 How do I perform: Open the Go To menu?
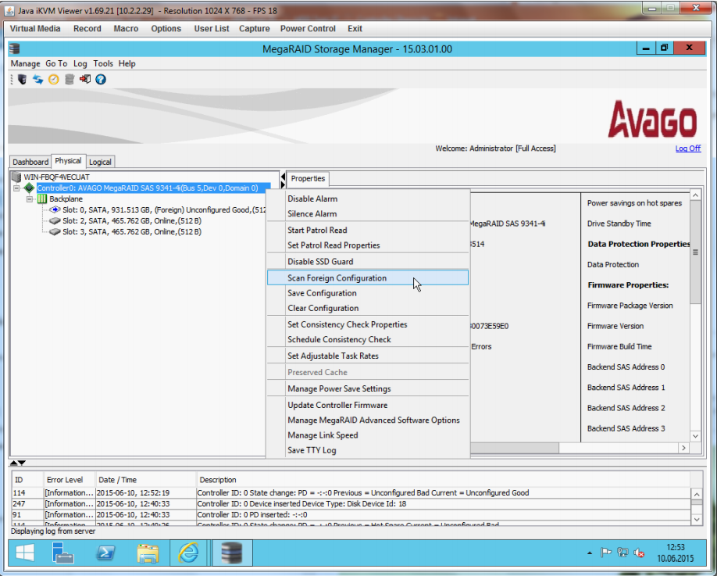coord(56,63)
